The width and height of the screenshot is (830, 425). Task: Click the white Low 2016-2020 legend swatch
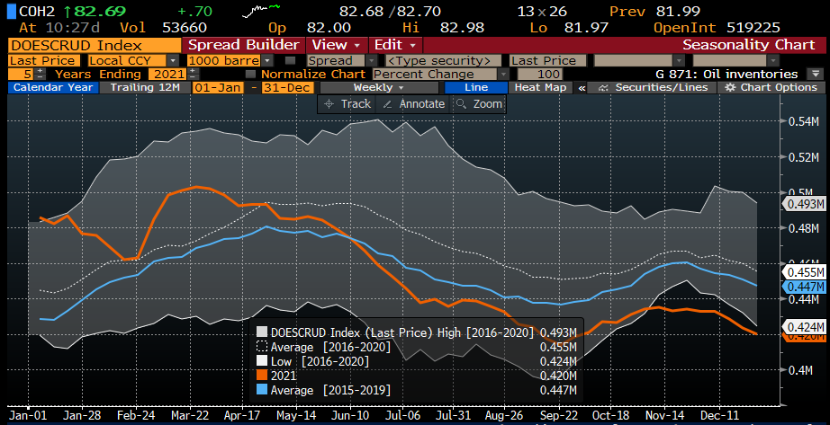261,361
